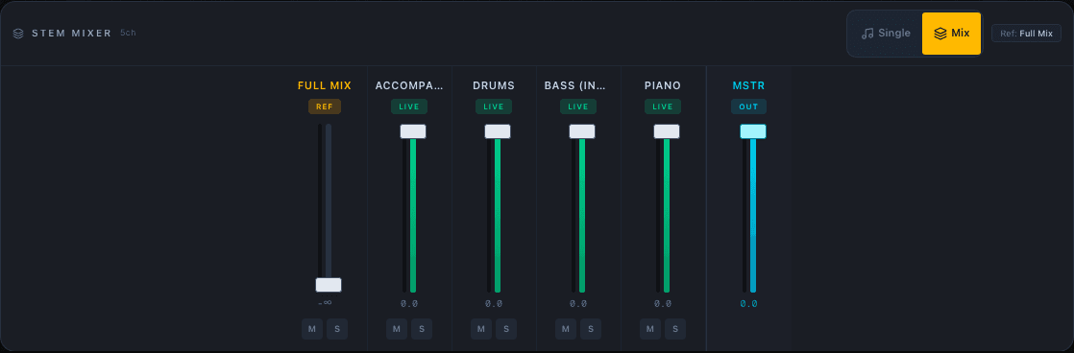Image resolution: width=1074 pixels, height=353 pixels.
Task: Select the Mix view mode
Action: pos(951,33)
